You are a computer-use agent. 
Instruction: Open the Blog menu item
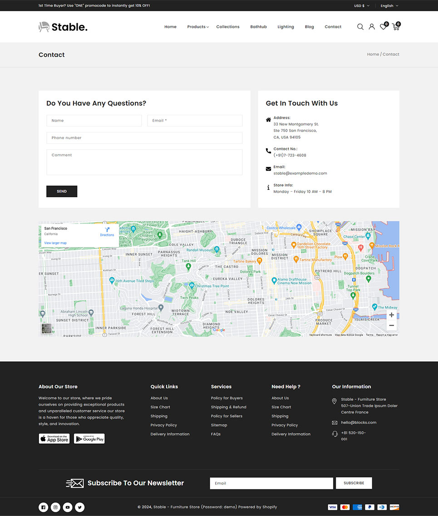click(x=309, y=27)
